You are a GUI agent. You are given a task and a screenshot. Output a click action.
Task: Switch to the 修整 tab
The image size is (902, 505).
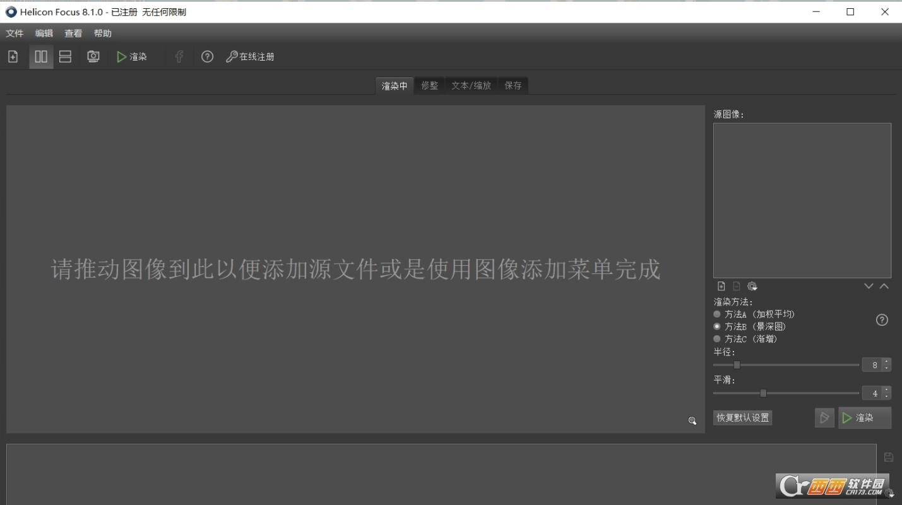pos(429,85)
